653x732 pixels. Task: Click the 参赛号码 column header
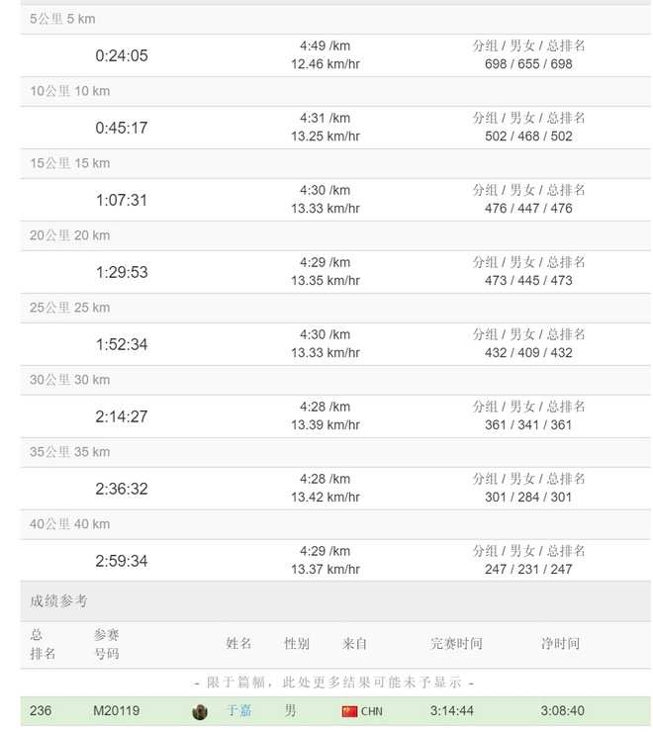coord(106,644)
